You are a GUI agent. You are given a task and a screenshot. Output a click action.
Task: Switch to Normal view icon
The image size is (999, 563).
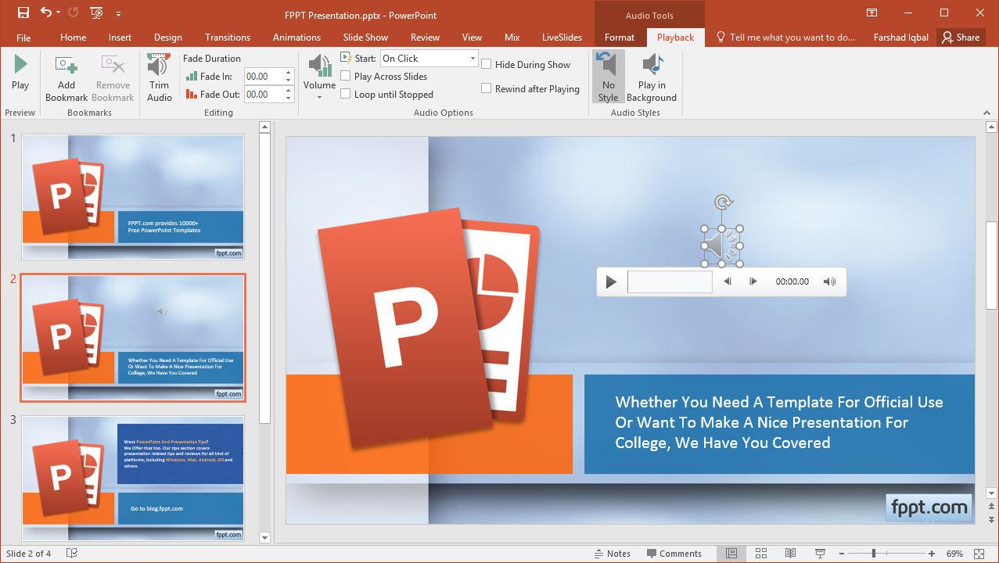click(x=731, y=554)
